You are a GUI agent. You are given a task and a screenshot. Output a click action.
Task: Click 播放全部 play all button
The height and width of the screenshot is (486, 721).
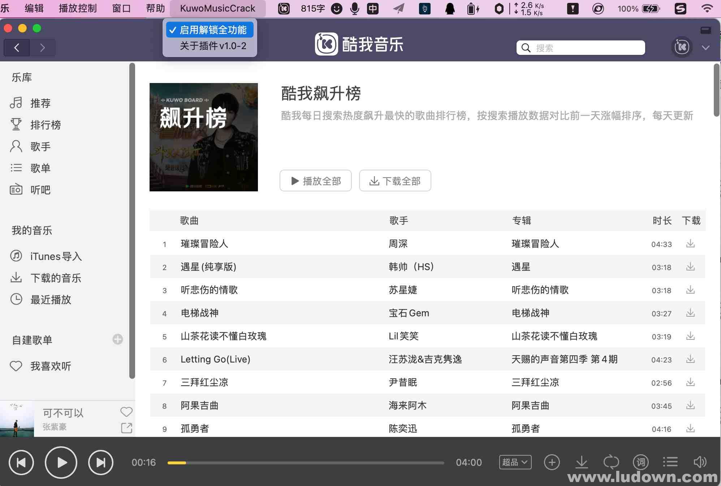[316, 181]
